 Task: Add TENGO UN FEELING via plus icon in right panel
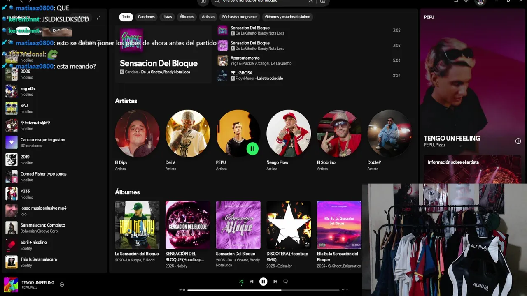(x=518, y=141)
